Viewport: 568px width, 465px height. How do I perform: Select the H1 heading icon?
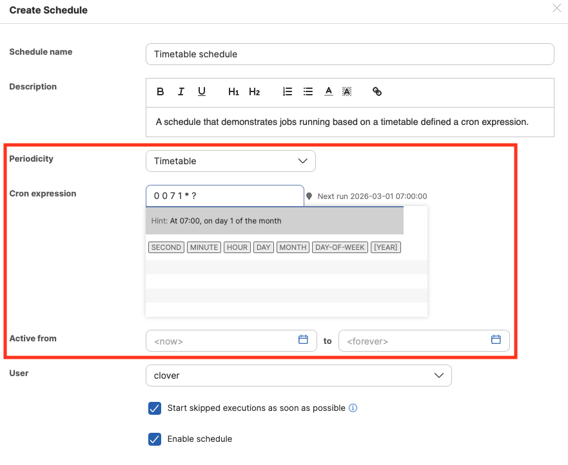point(233,91)
